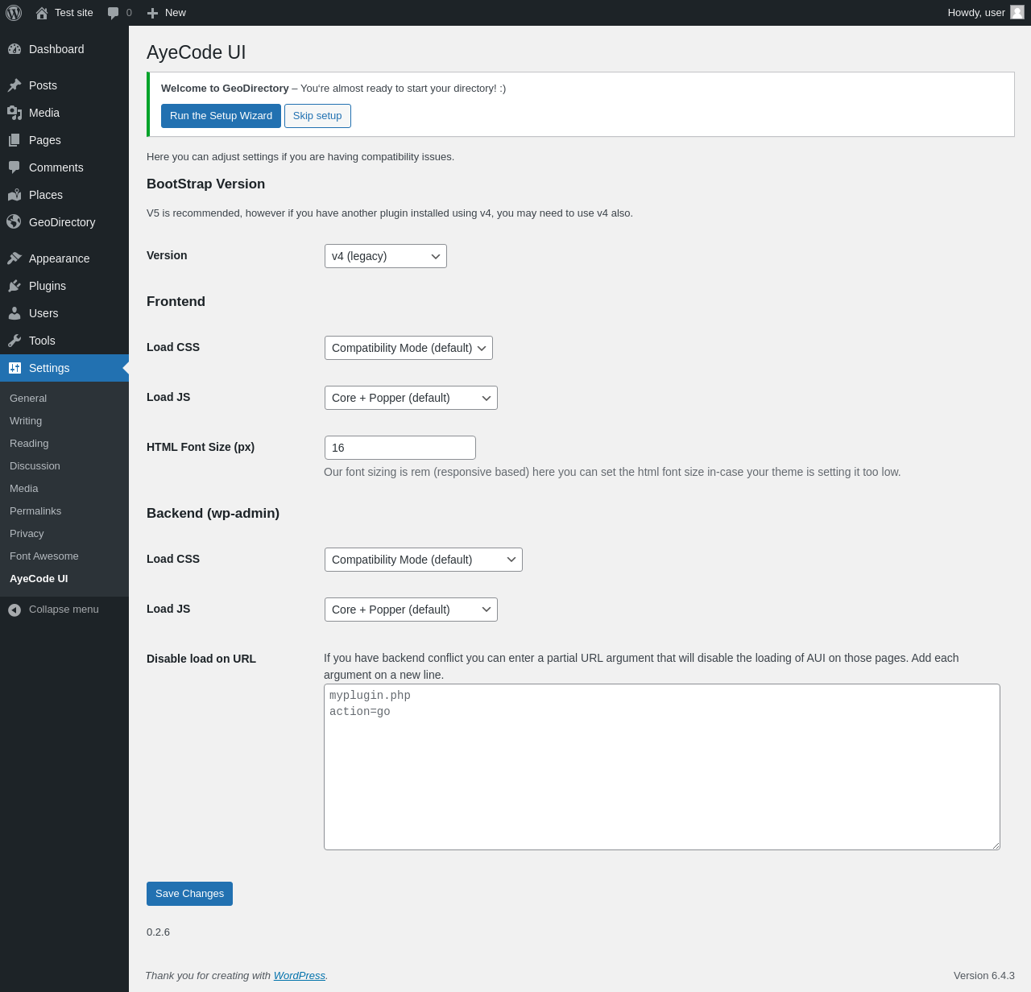1031x992 pixels.
Task: Click the Posts pushpin icon
Action: tap(14, 85)
